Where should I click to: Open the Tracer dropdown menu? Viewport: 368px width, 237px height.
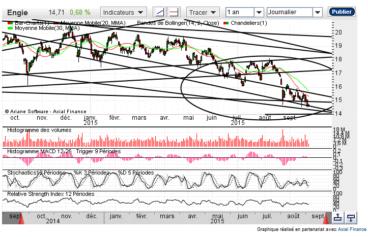(x=203, y=12)
